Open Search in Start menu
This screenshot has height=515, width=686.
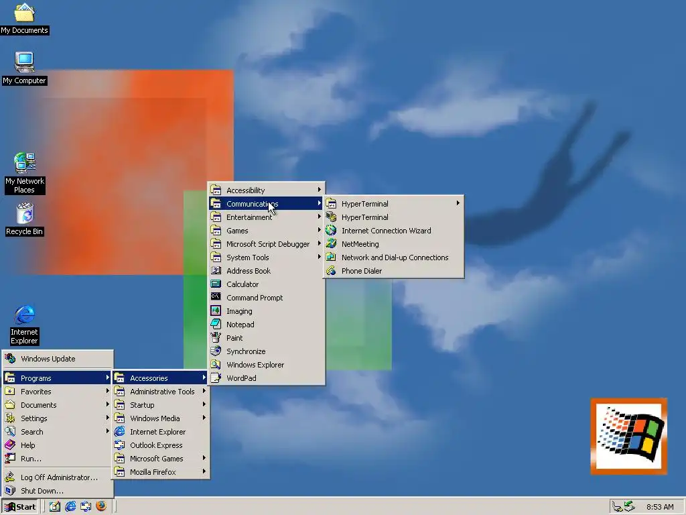click(58, 432)
